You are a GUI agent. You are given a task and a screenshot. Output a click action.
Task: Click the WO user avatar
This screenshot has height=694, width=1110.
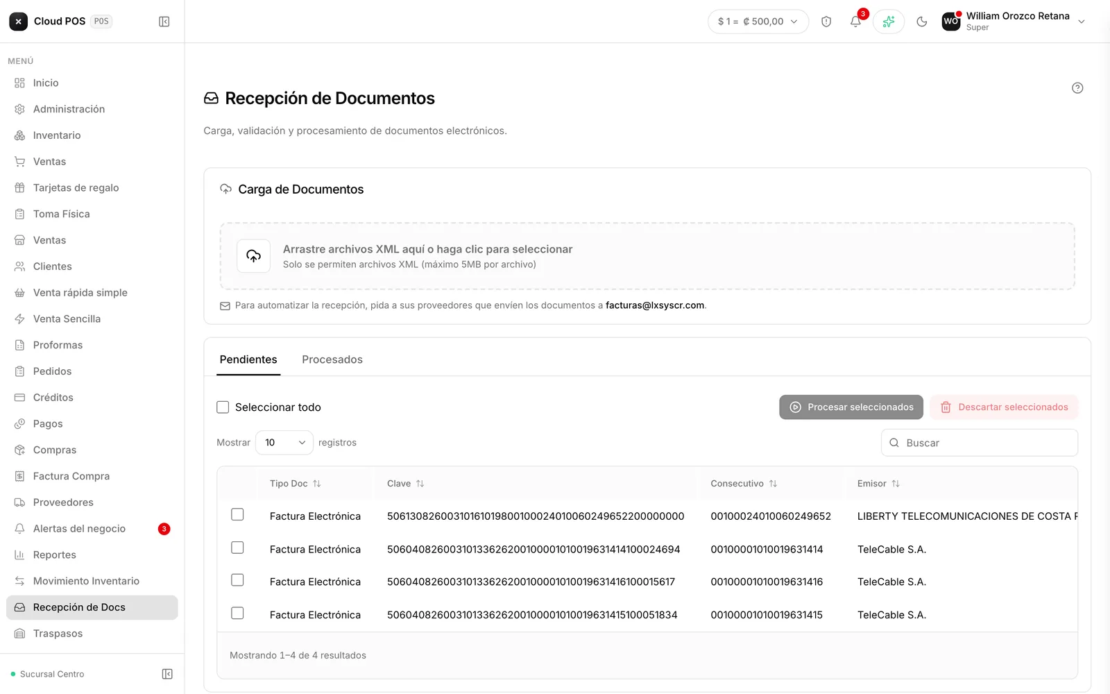pyautogui.click(x=951, y=22)
